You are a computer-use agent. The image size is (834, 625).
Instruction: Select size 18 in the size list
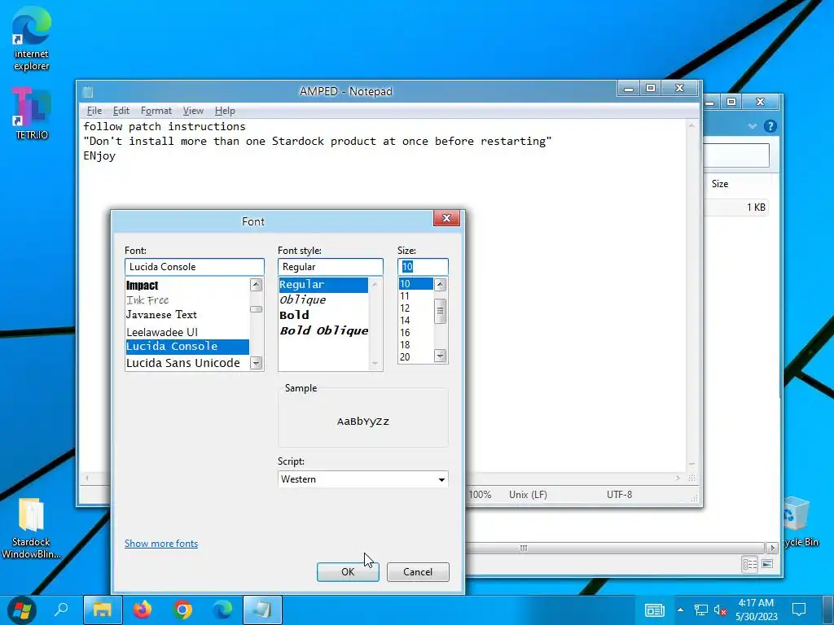[x=416, y=345]
